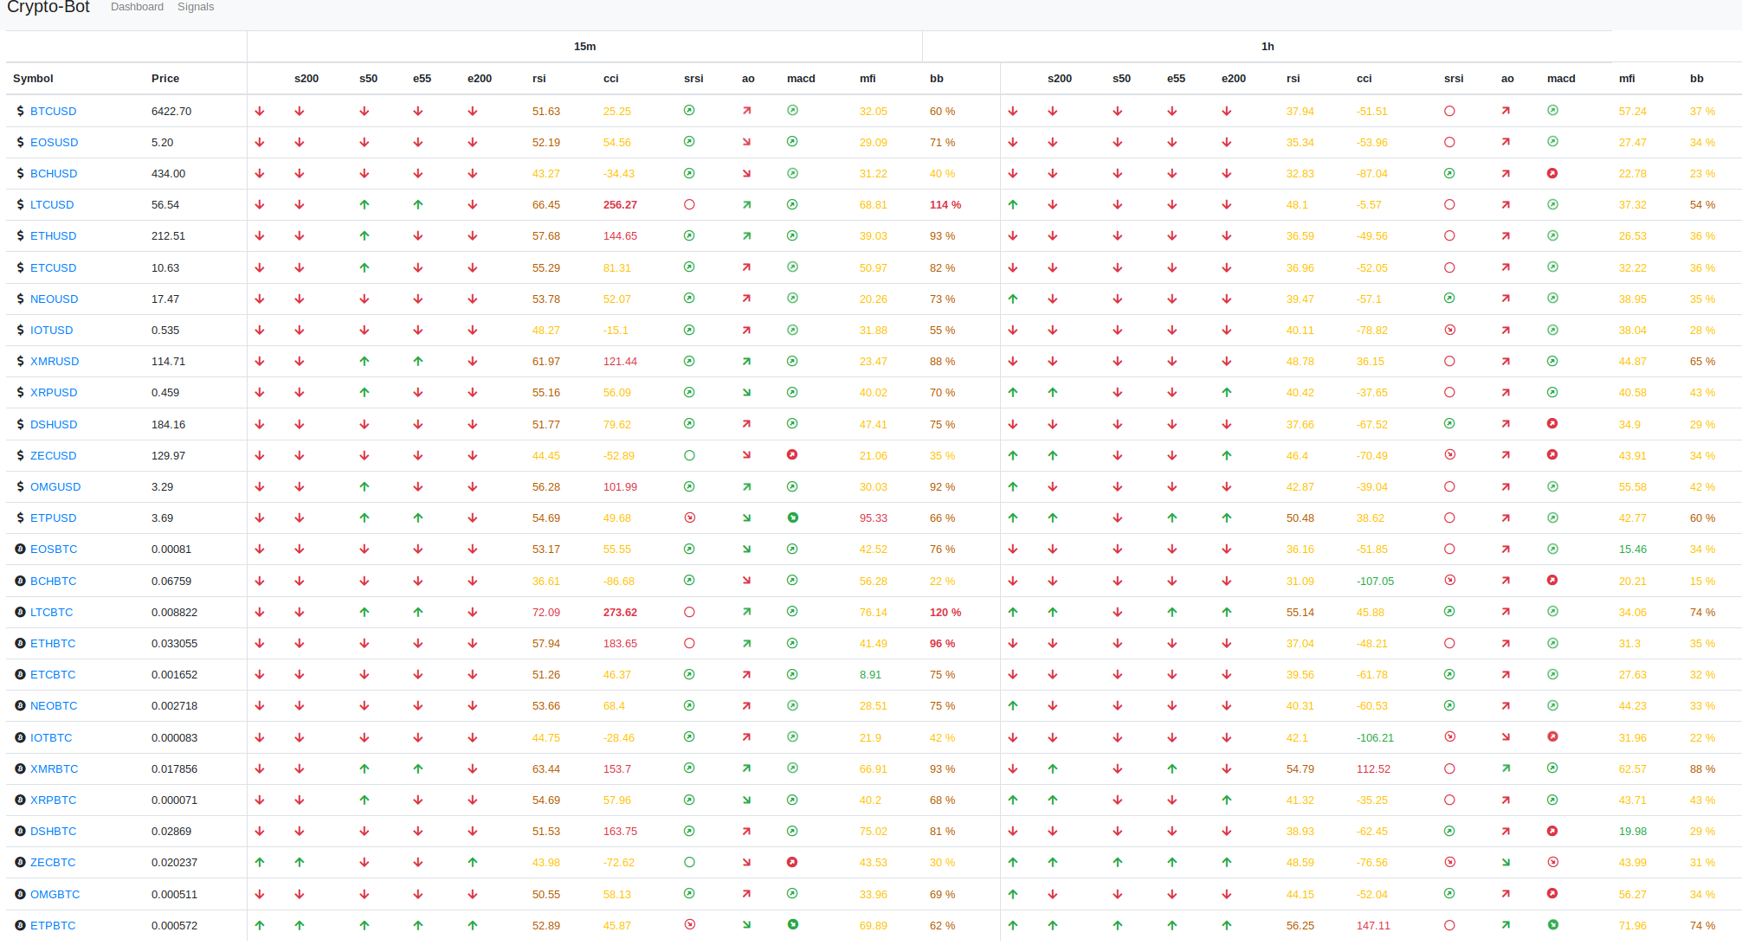
Task: Open the EOSUSD symbol link
Action: (54, 142)
